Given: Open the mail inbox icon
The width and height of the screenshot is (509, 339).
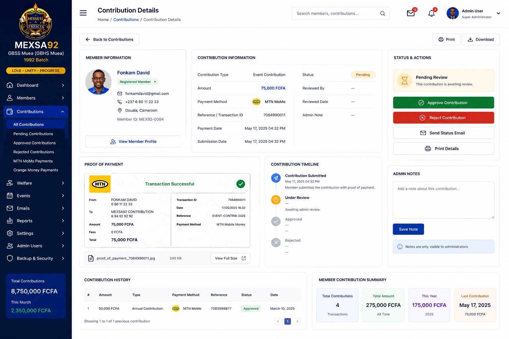Looking at the screenshot, I should pos(411,13).
